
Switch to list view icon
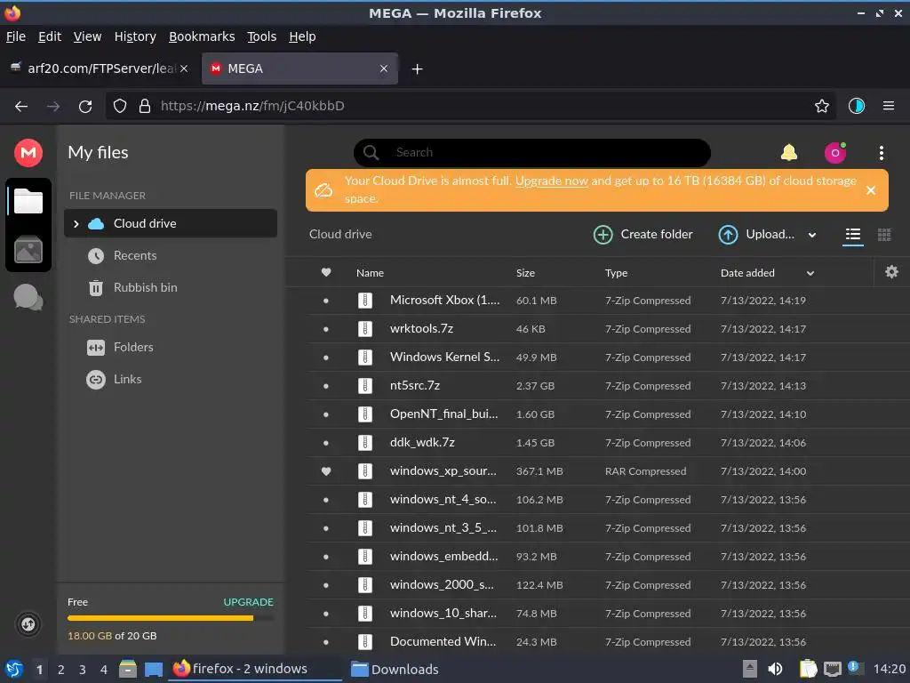tap(852, 235)
